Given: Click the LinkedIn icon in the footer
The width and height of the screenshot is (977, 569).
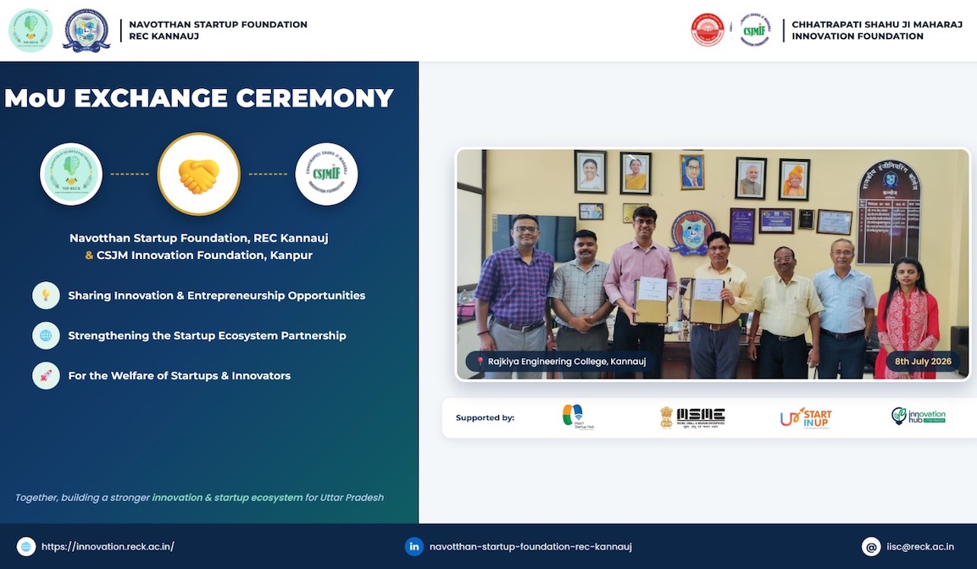Looking at the screenshot, I should click(x=414, y=547).
